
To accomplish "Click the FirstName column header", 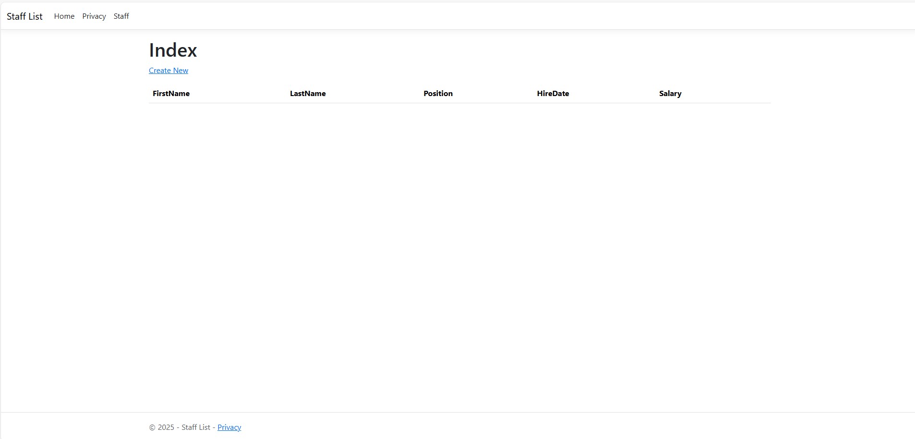I will click(x=171, y=94).
